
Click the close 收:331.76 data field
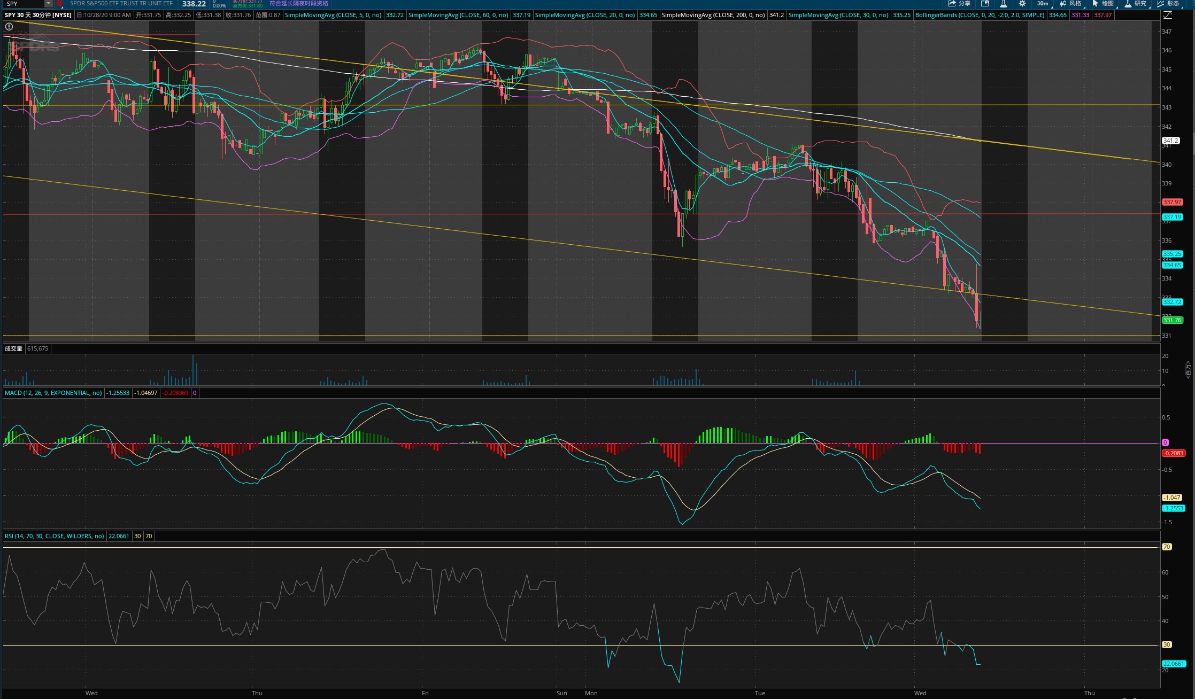coord(238,15)
